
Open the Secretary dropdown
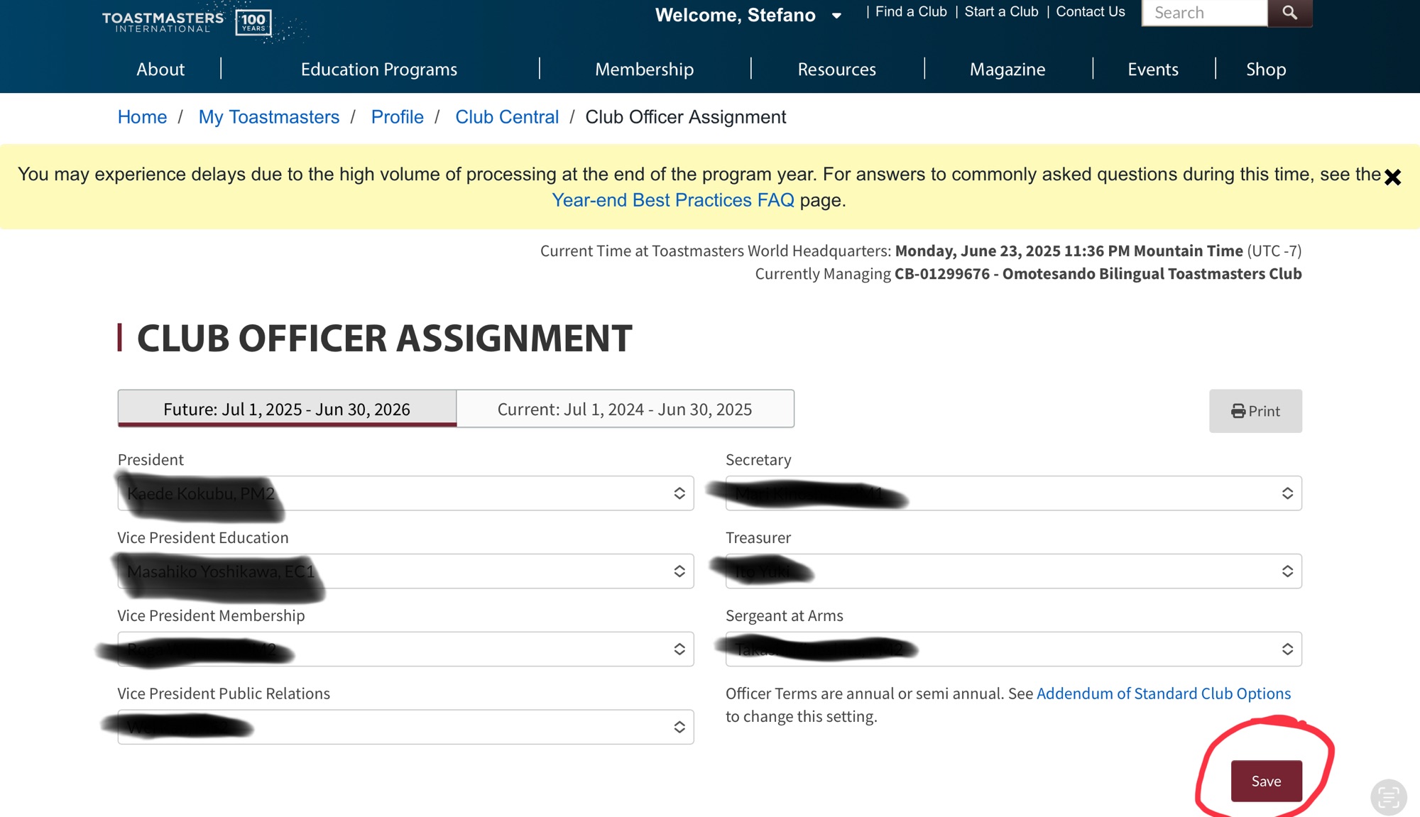(x=1013, y=493)
